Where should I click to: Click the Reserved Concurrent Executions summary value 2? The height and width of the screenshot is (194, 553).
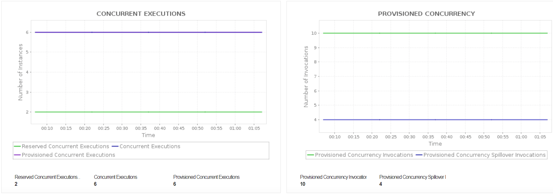[x=16, y=184]
